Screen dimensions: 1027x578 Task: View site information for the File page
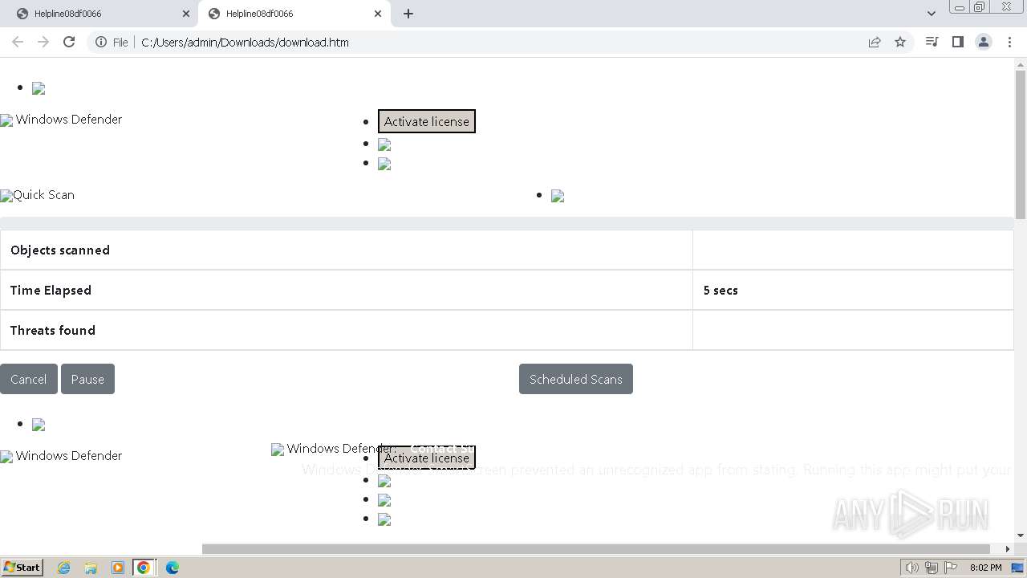112,42
